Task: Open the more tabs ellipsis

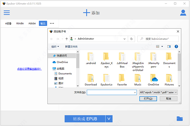Action: [52, 23]
